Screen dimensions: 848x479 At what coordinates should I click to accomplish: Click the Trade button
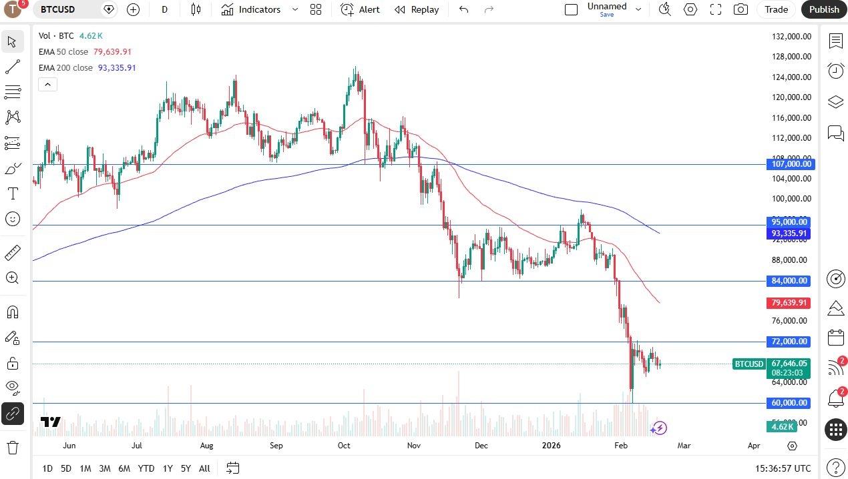tap(776, 9)
